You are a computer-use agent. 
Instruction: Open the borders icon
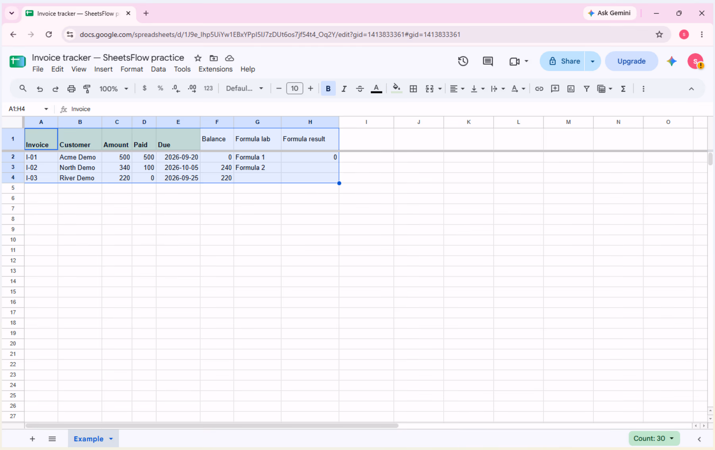(x=413, y=89)
